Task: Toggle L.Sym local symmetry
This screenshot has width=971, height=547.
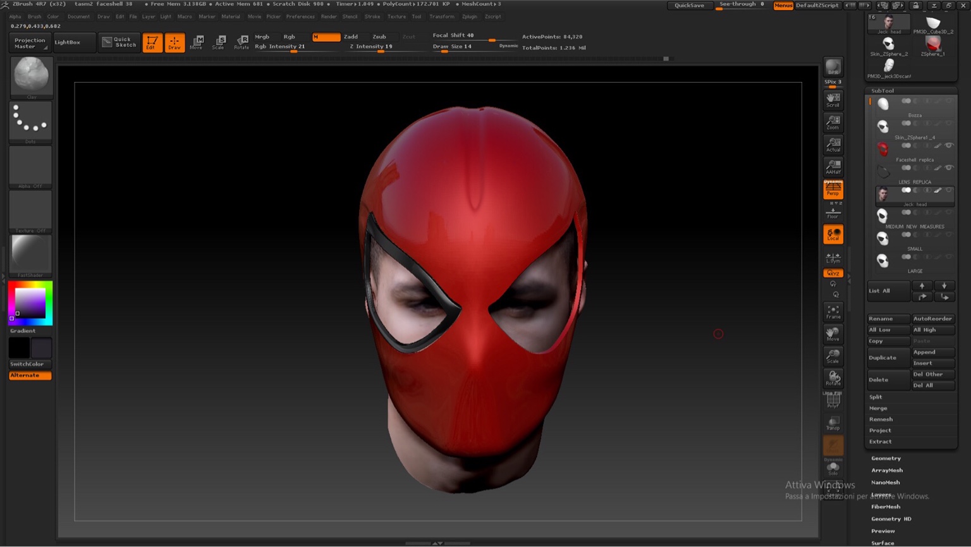Action: [x=833, y=258]
